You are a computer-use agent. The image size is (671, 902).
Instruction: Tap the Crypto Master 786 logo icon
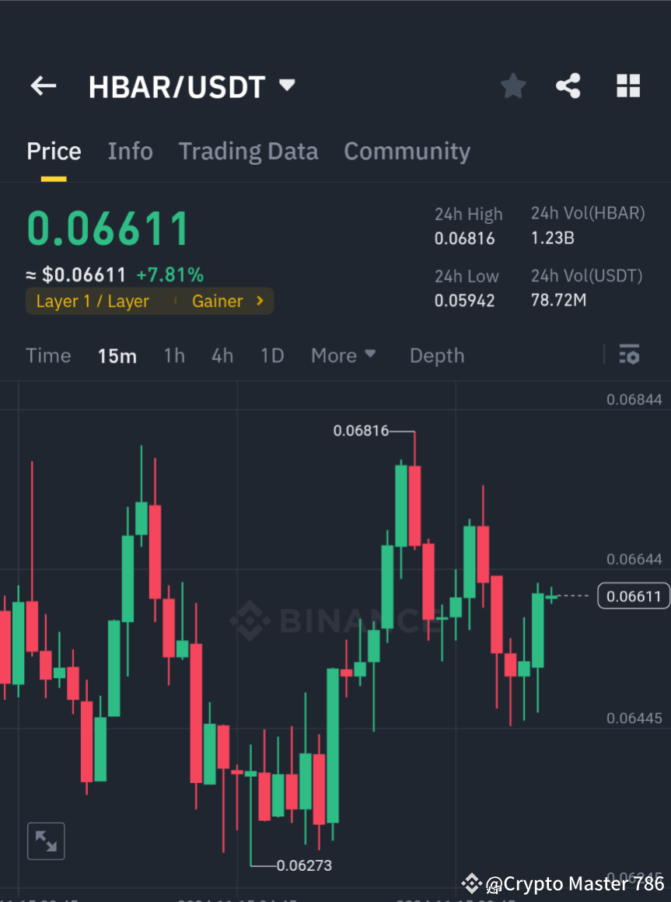click(x=471, y=883)
